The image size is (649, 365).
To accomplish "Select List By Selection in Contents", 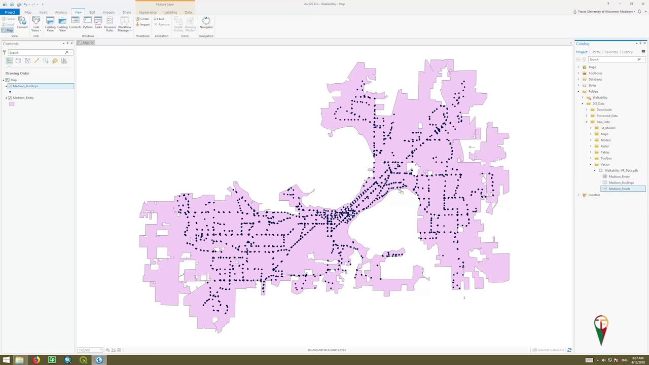I will (27, 61).
